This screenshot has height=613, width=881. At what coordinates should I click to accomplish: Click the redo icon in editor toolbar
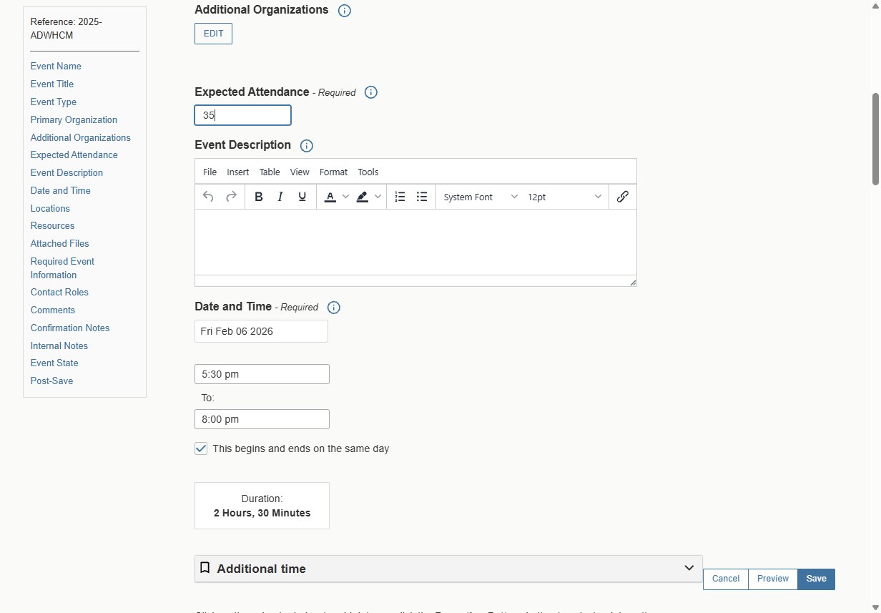tap(231, 197)
